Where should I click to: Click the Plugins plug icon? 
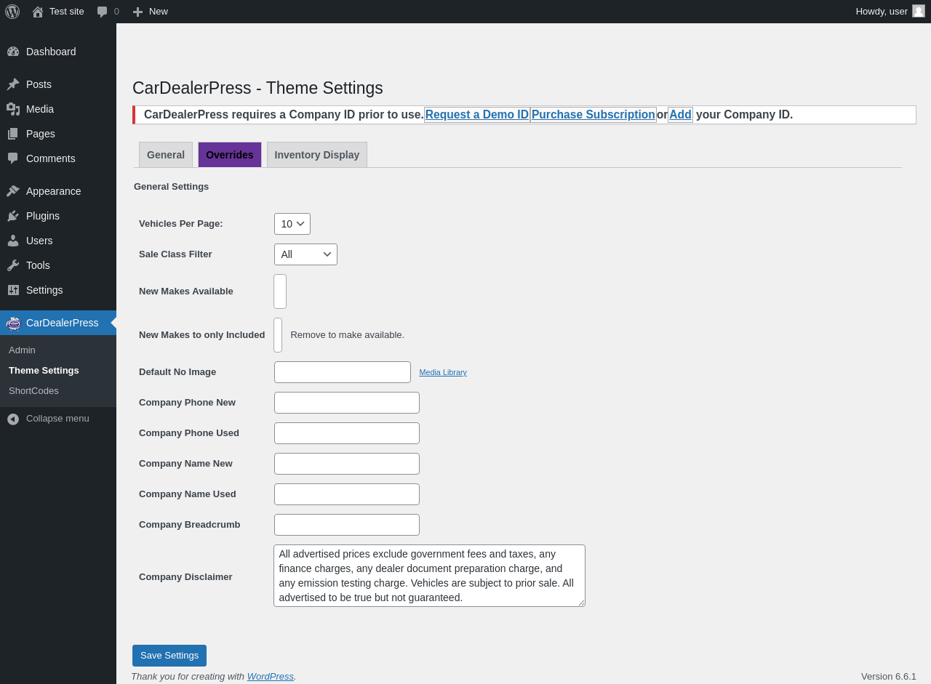tap(13, 216)
